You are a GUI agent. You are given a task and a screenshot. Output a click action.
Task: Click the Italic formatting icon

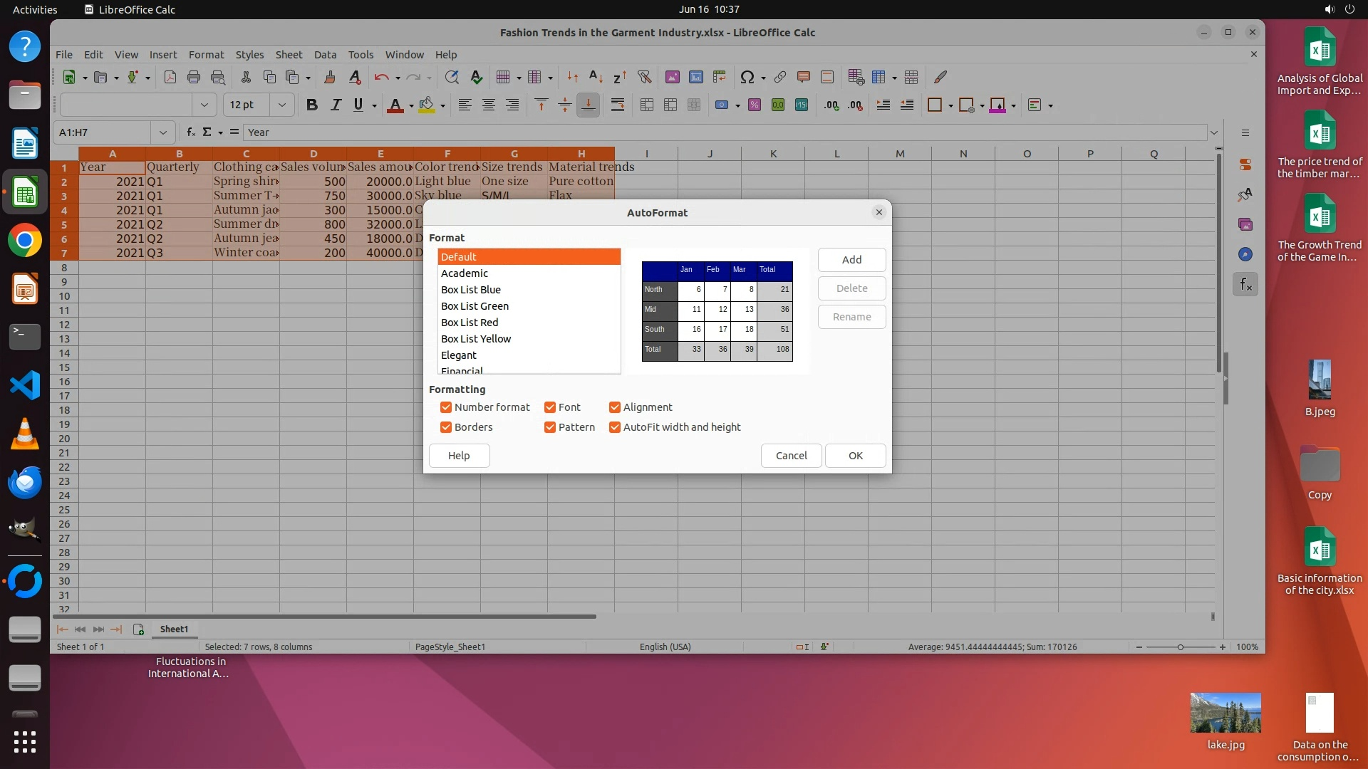coord(335,105)
